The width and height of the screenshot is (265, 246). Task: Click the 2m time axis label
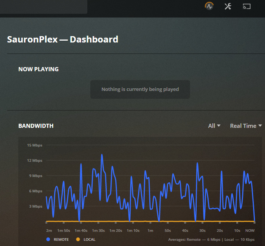49,230
